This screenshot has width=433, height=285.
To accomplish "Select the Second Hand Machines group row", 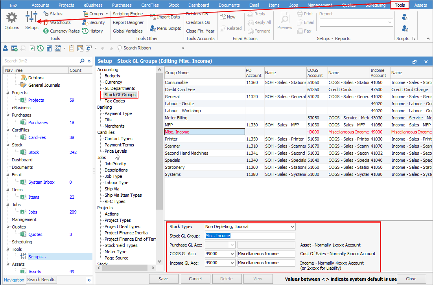I will tap(205, 153).
